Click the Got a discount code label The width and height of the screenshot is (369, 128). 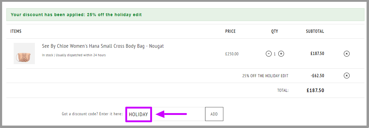tap(92, 114)
